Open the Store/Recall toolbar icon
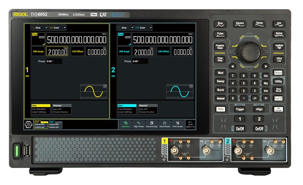Viewport: 303px width, 185px height. click(x=164, y=125)
